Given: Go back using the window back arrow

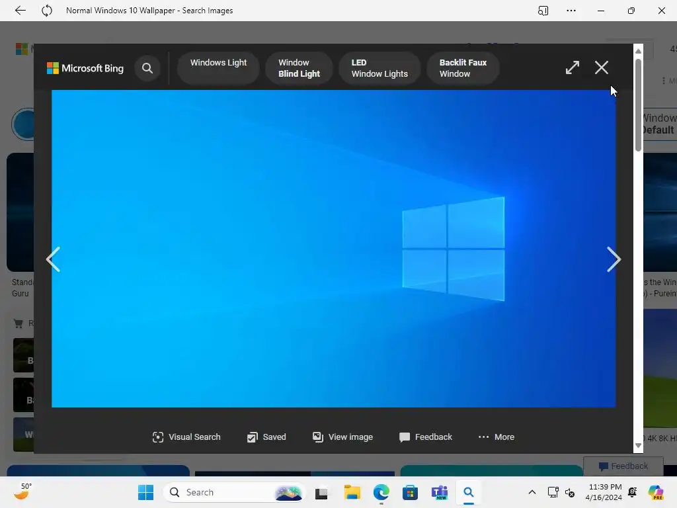Looking at the screenshot, I should click(x=20, y=11).
